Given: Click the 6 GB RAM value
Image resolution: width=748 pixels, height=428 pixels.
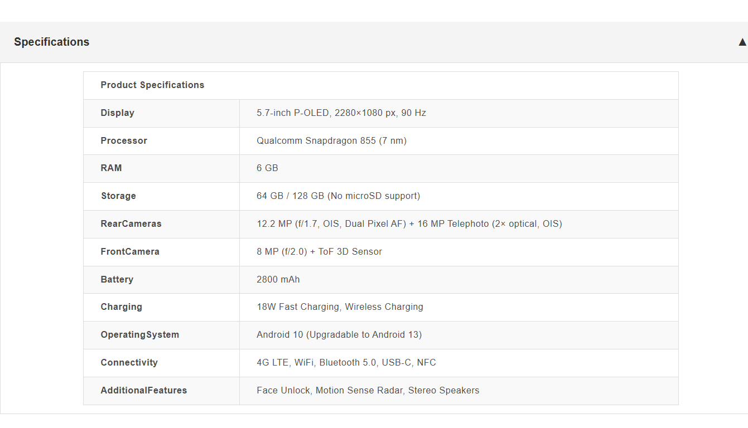Looking at the screenshot, I should pyautogui.click(x=267, y=168).
